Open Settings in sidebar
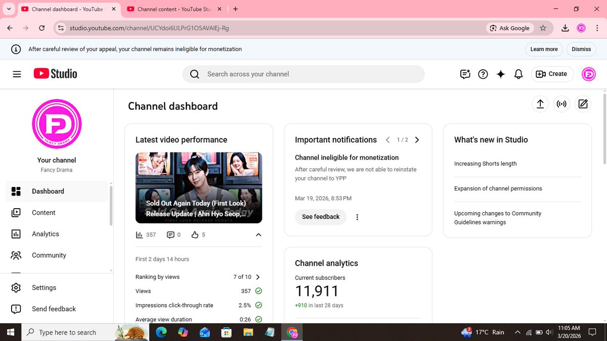This screenshot has height=341, width=607. [x=57, y=287]
